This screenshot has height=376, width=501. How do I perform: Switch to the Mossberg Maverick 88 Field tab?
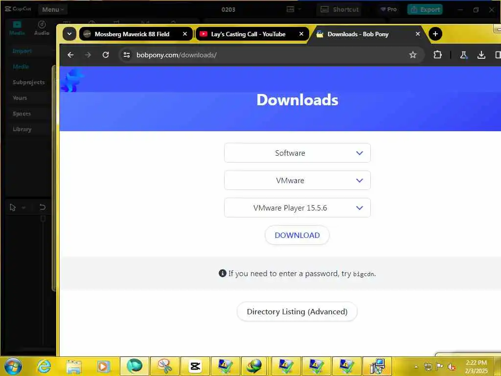tap(132, 34)
